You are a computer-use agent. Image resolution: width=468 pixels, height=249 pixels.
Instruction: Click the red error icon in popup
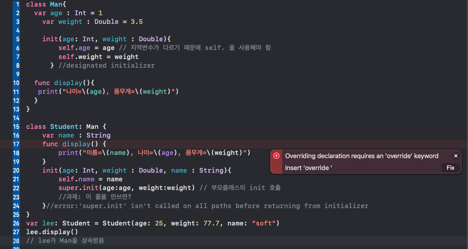[276, 156]
